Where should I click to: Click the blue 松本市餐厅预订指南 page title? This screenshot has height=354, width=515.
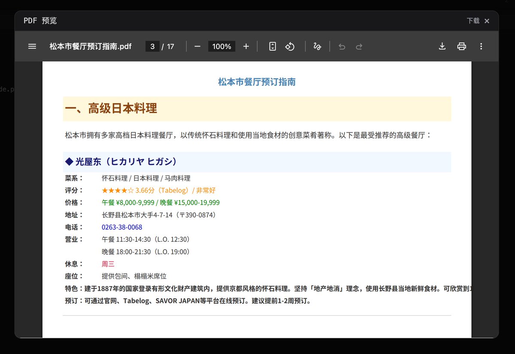click(256, 82)
